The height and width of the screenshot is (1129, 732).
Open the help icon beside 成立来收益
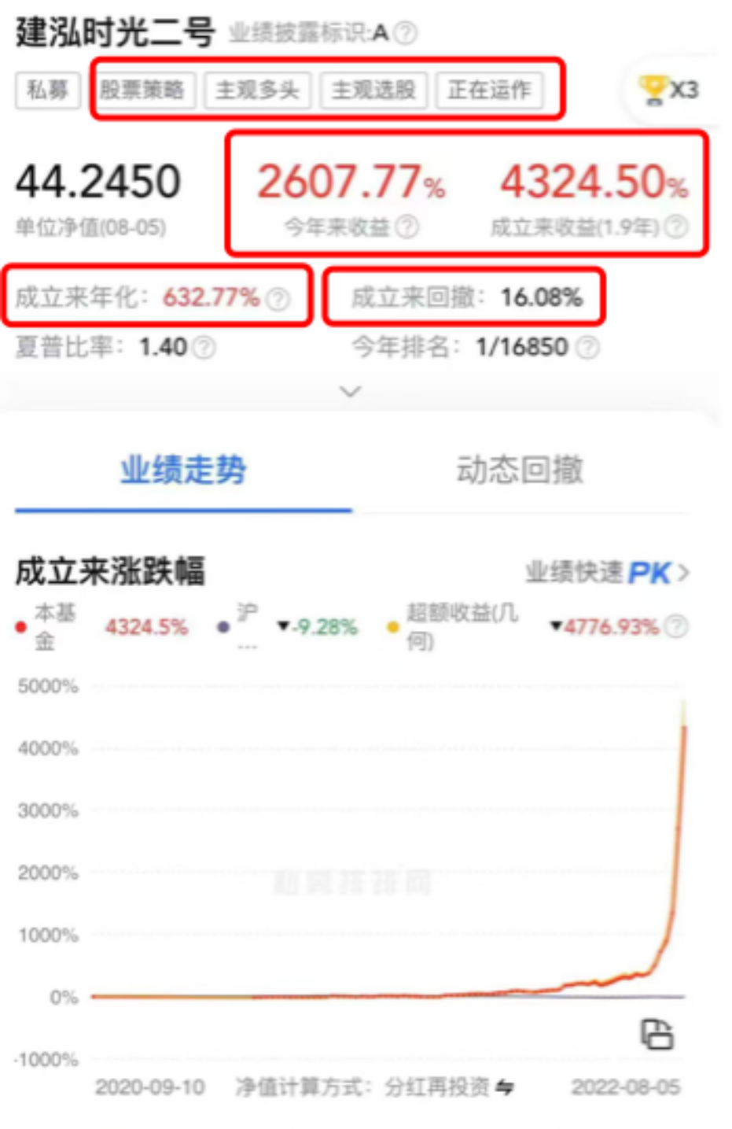pyautogui.click(x=676, y=227)
